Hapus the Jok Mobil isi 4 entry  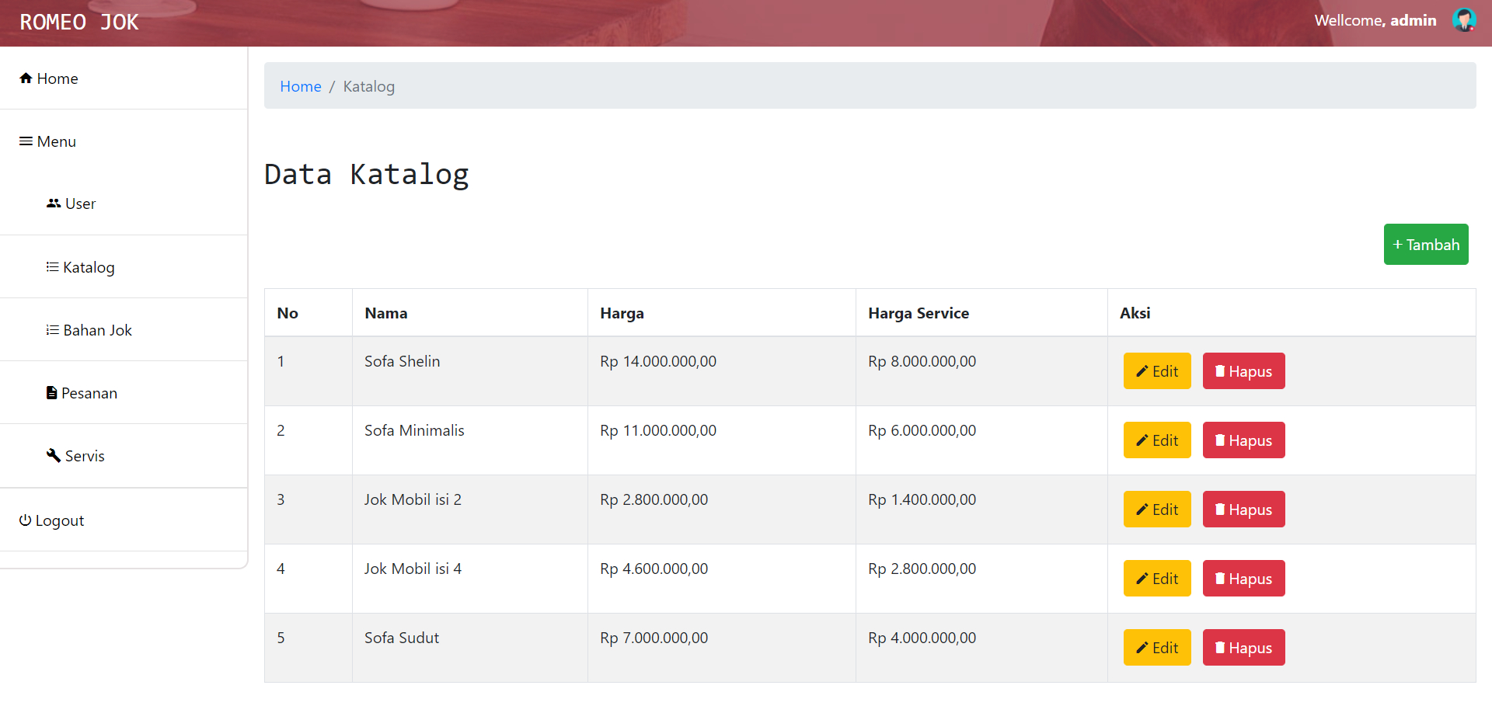(x=1243, y=579)
